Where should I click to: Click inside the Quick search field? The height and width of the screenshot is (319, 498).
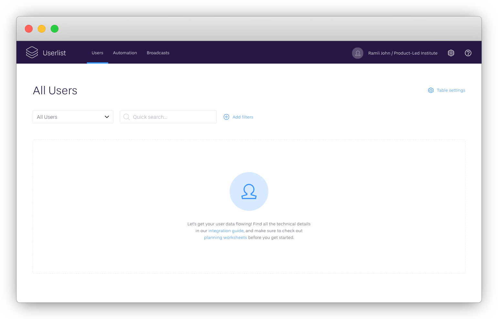point(168,117)
